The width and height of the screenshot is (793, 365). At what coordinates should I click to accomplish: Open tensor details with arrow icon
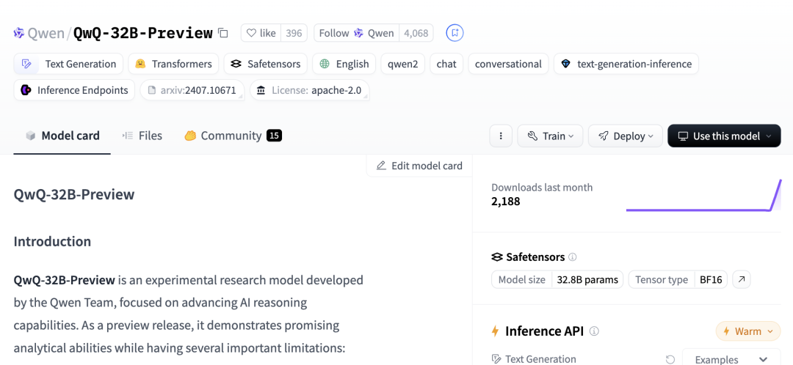click(742, 280)
